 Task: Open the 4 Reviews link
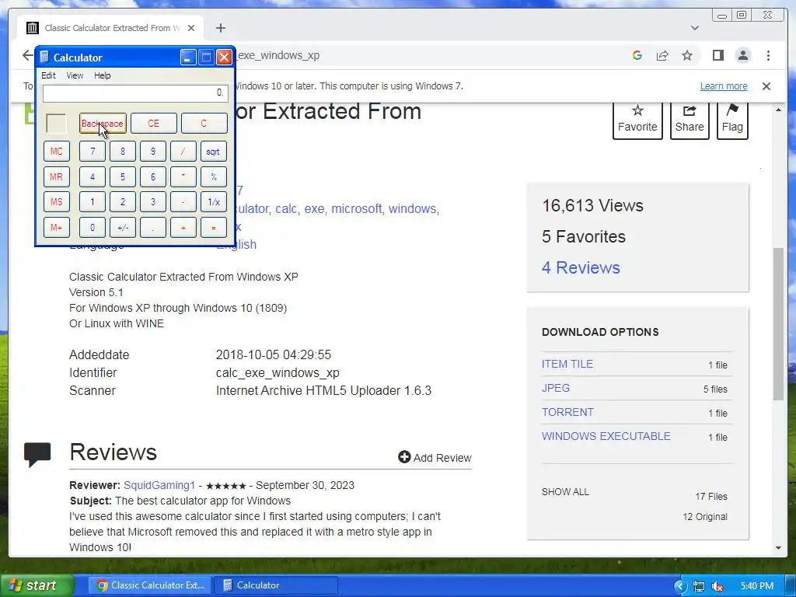[x=581, y=267]
